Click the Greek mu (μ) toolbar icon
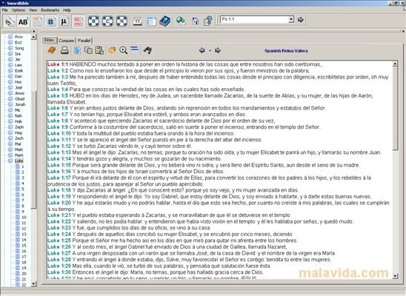The height and width of the screenshot is (296, 406). click(64, 21)
